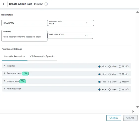Expand the Secure Access permission row
The image size is (139, 121).
[x=4, y=73]
